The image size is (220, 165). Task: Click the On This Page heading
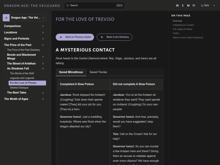(x=181, y=15)
